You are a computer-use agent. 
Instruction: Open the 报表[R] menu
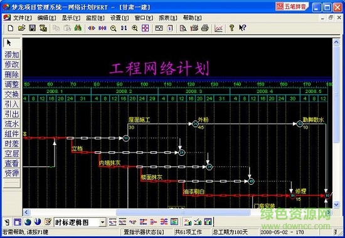[x=168, y=18]
